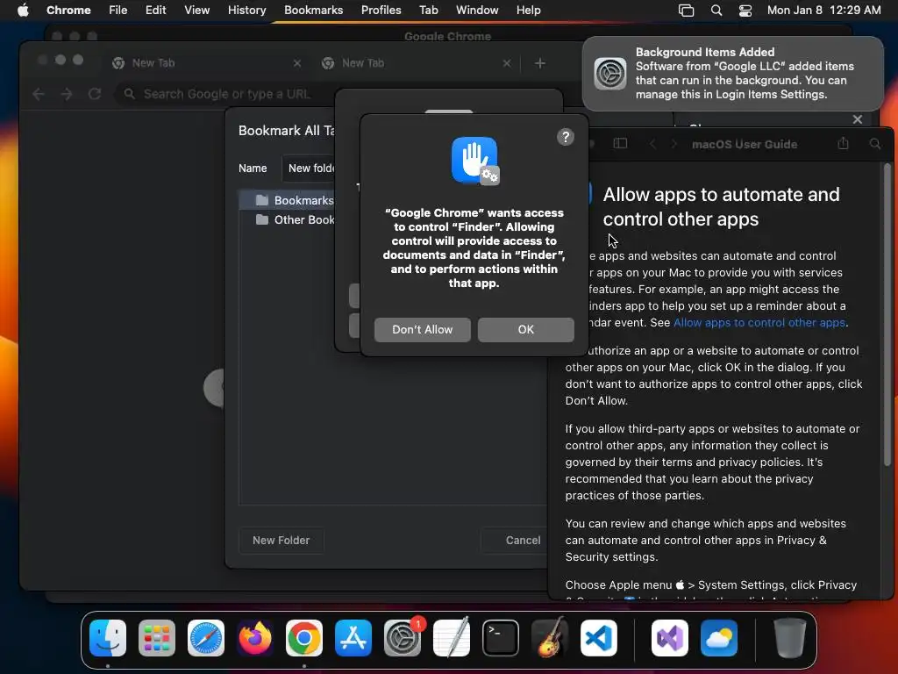The width and height of the screenshot is (898, 674).
Task: Select the second New Tab in Chrome
Action: [417, 63]
